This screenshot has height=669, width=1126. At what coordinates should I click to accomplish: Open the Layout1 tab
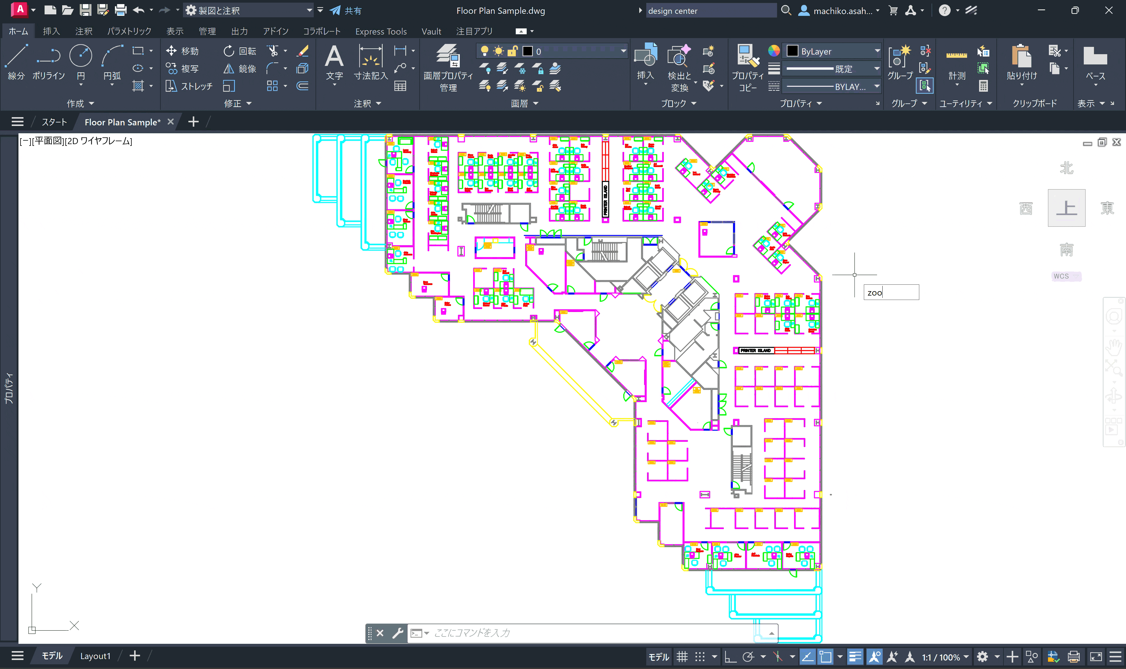click(95, 656)
